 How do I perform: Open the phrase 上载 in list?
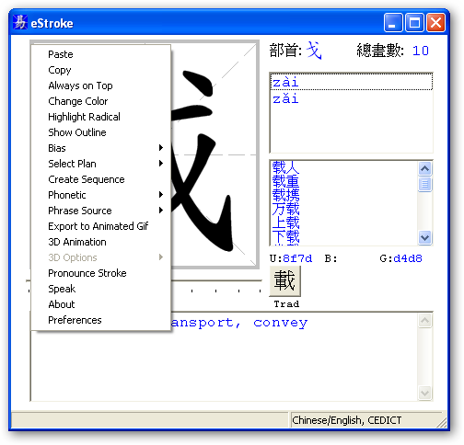click(x=285, y=222)
